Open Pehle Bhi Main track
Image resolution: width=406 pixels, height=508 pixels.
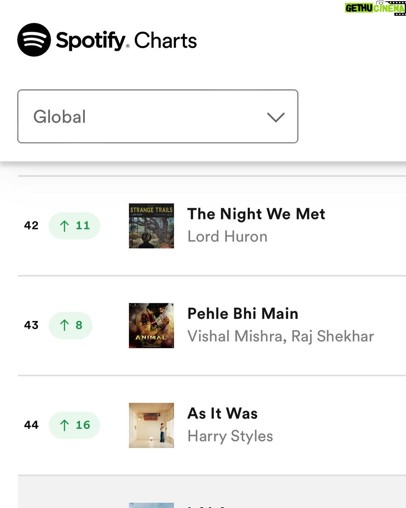(x=243, y=313)
